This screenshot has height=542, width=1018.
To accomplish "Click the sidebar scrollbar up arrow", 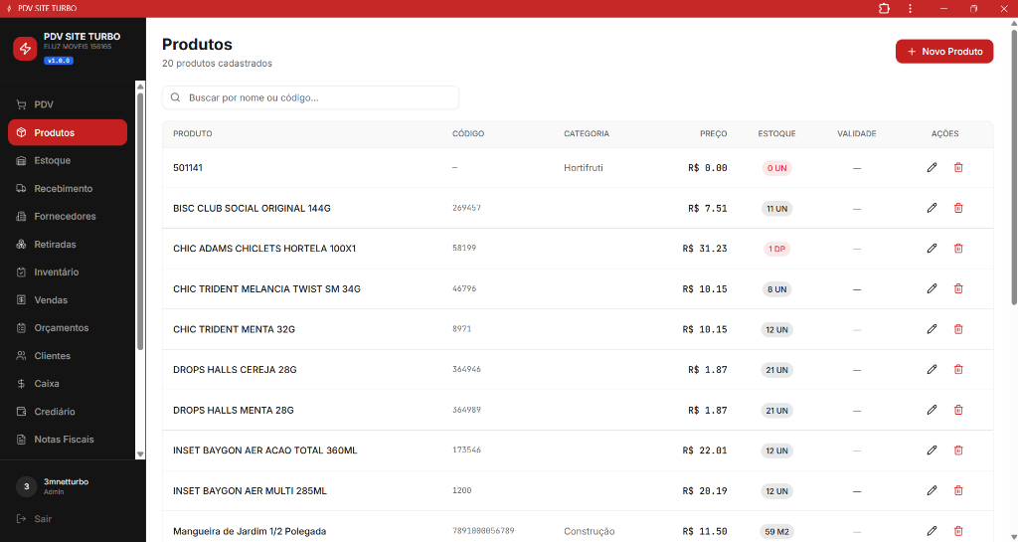I will click(140, 87).
